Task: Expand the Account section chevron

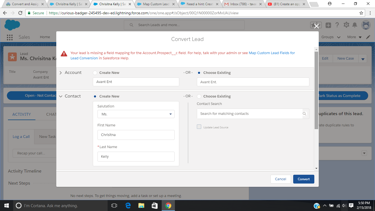Action: 61,73
